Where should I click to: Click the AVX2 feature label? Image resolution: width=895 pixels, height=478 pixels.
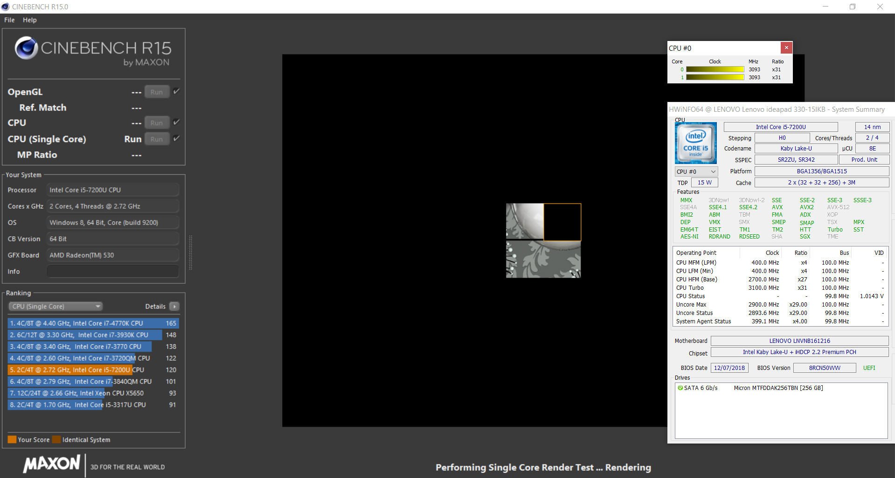(x=806, y=207)
